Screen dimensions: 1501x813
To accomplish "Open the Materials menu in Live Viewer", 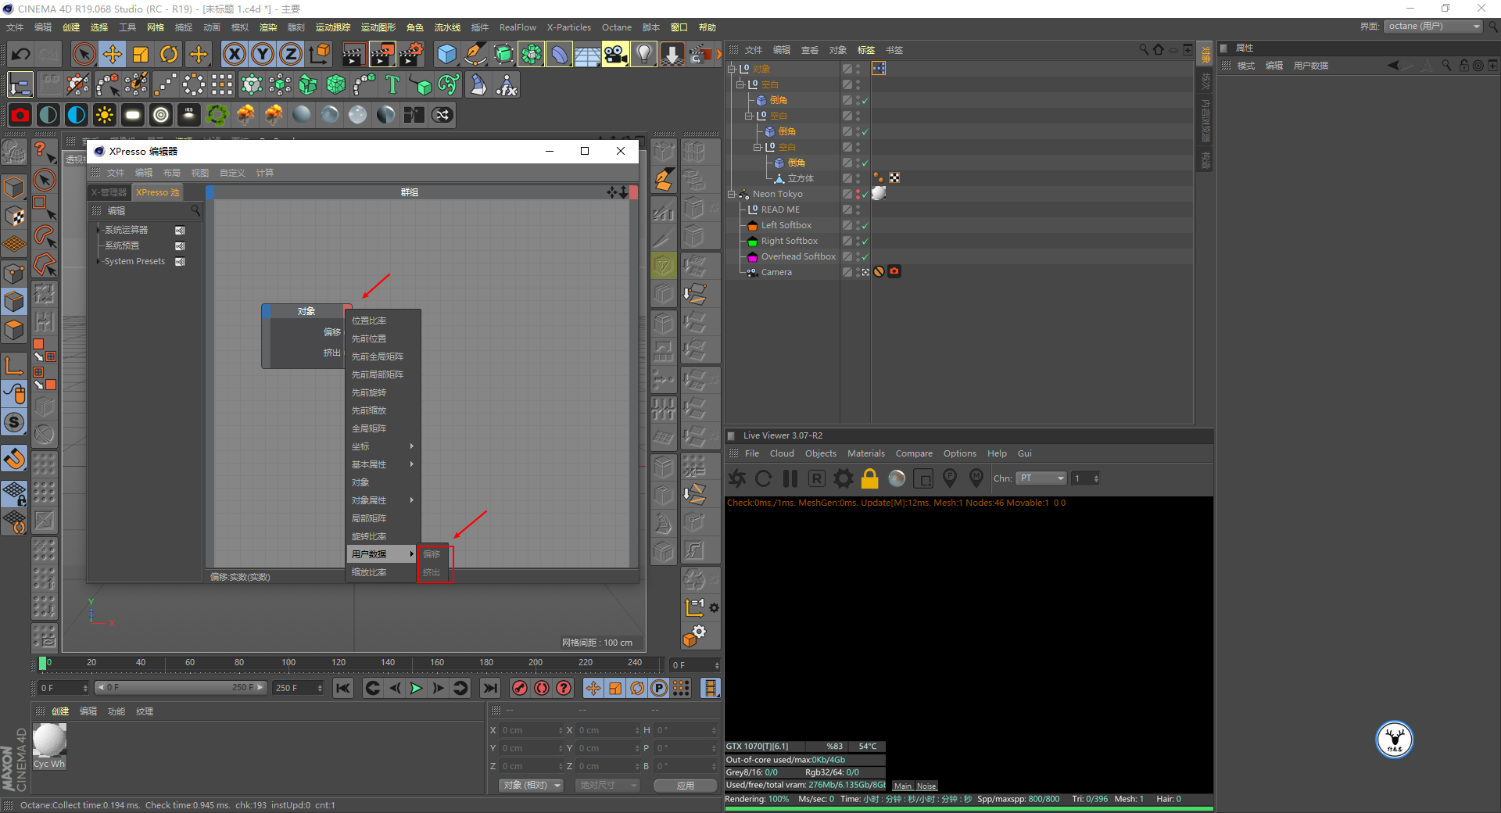I will 866,453.
